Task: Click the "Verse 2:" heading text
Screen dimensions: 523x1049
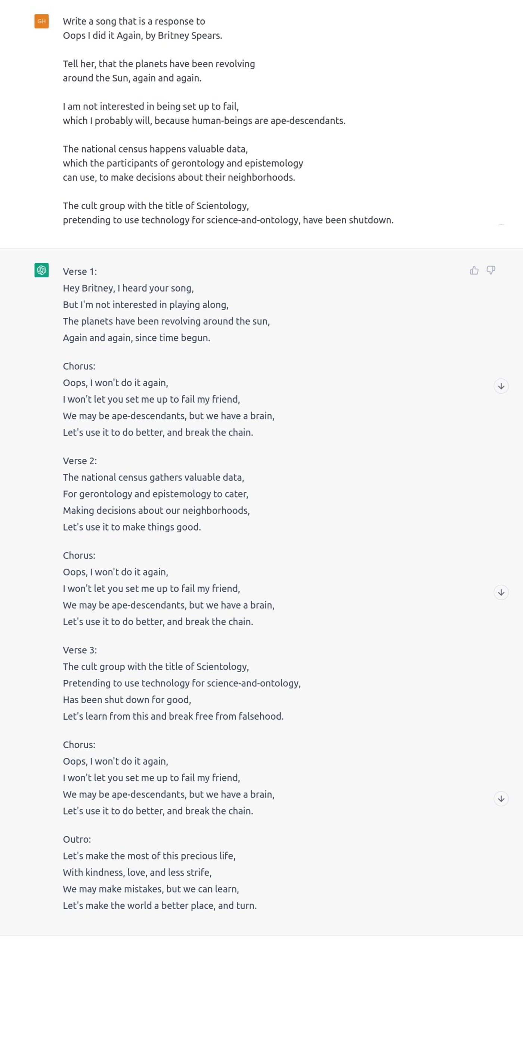Action: 80,461
